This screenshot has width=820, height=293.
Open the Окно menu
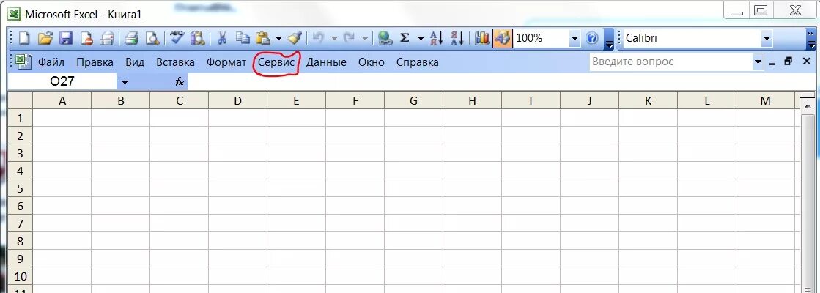click(372, 62)
